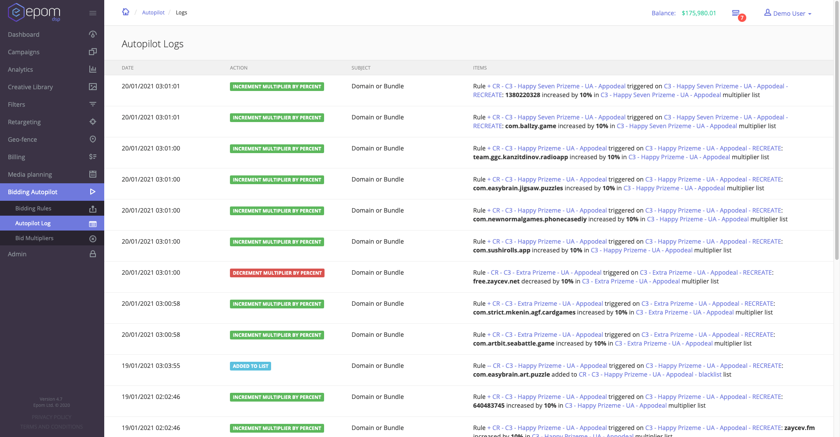Select Bid Multipliers submenu item
The image size is (840, 437).
[52, 238]
